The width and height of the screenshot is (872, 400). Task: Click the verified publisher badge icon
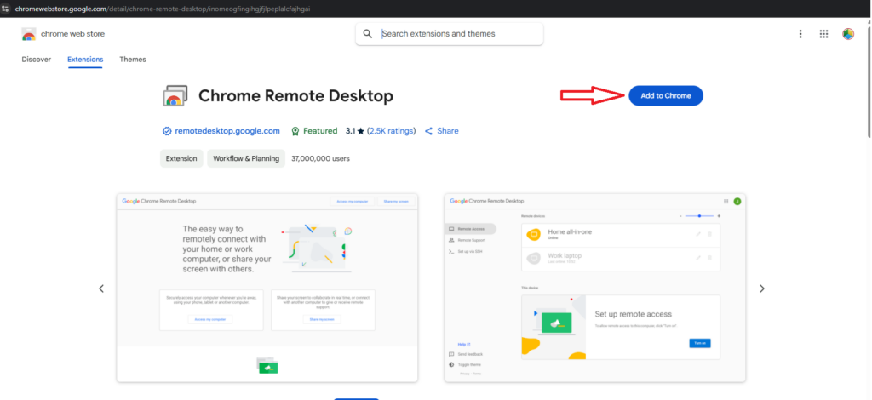[x=166, y=131]
